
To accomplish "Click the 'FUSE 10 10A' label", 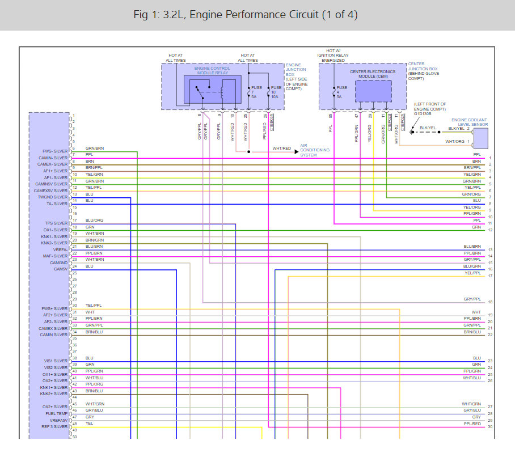I will click(276, 92).
